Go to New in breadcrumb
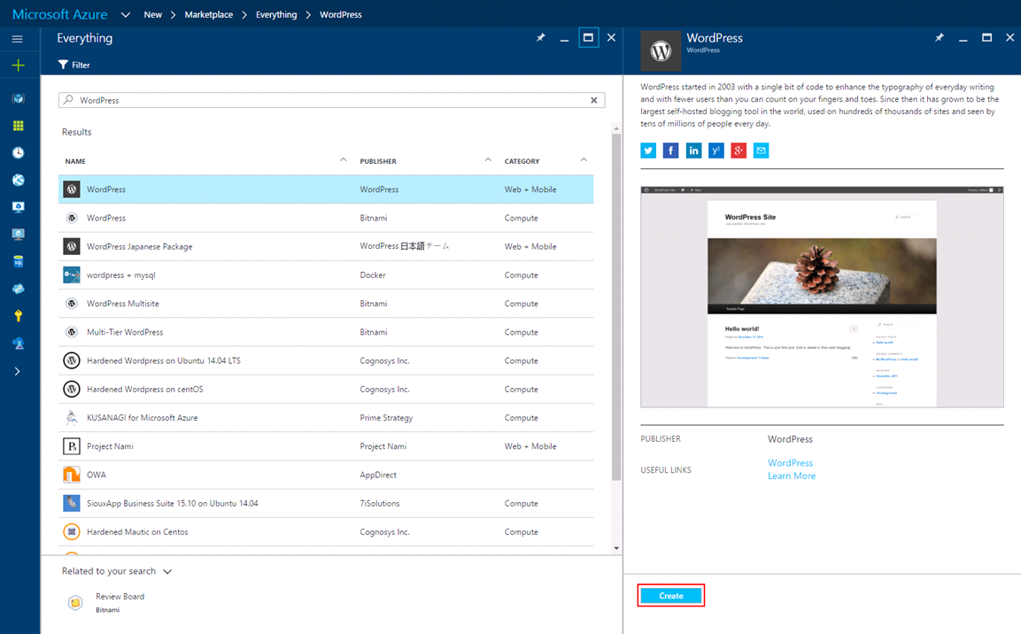Screen dimensions: 1021x634 pos(153,14)
